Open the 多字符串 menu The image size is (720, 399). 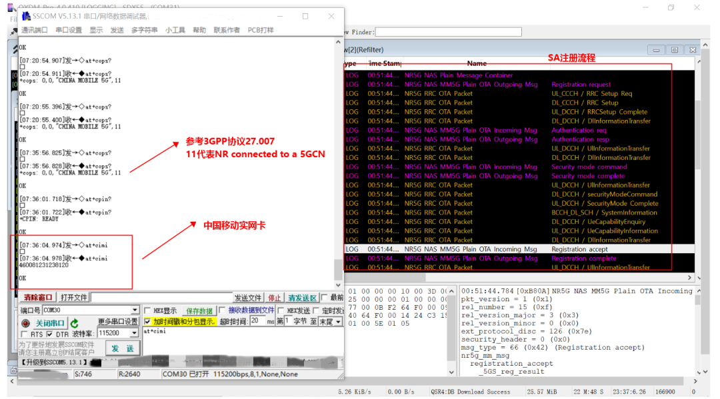tap(144, 30)
